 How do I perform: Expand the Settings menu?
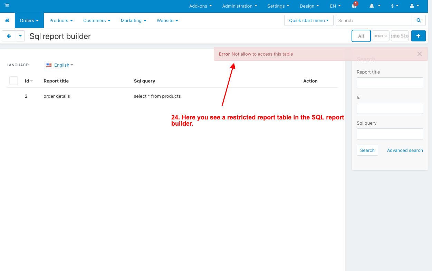278,6
